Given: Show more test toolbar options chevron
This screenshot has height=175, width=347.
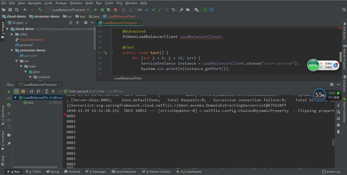Looking at the screenshot, I should [60, 91].
